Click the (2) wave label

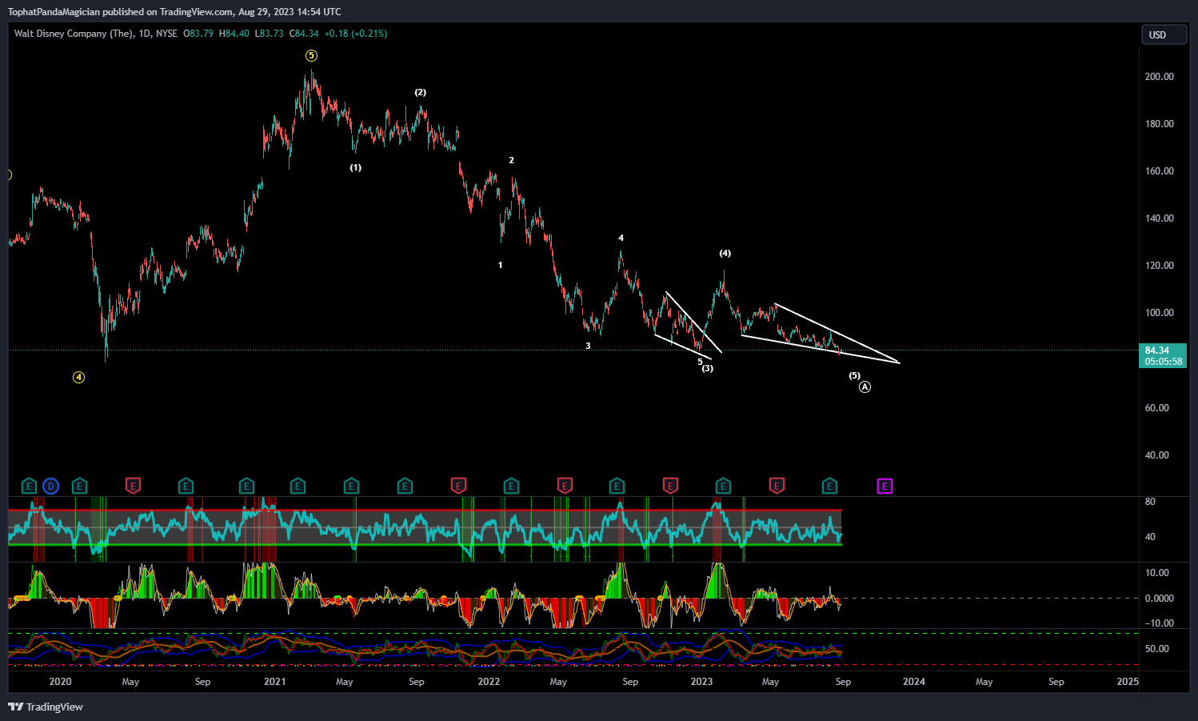pos(420,92)
